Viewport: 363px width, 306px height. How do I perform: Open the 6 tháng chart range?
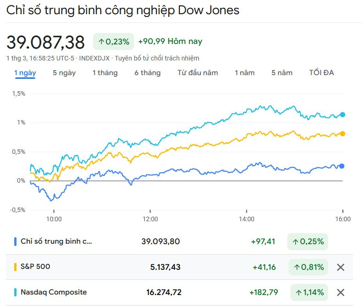(x=147, y=73)
